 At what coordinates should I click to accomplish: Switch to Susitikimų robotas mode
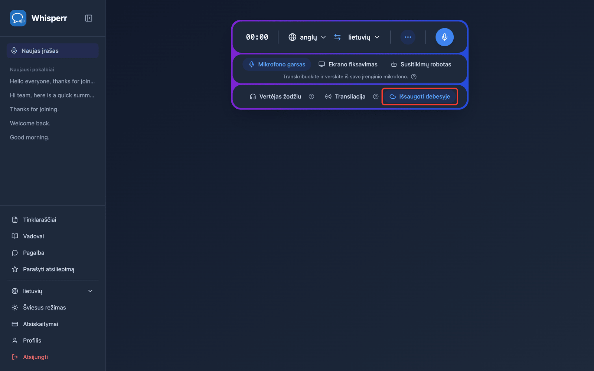[x=421, y=65]
